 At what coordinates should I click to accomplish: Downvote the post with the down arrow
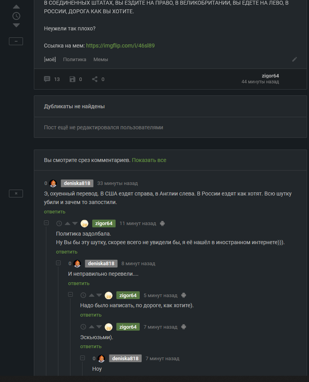click(16, 25)
